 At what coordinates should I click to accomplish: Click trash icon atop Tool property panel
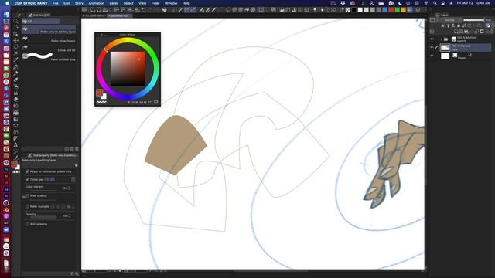(77, 149)
